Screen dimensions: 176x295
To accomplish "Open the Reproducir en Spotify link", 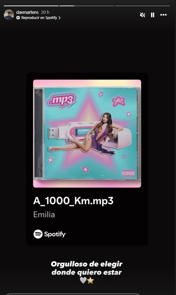I will (39, 18).
